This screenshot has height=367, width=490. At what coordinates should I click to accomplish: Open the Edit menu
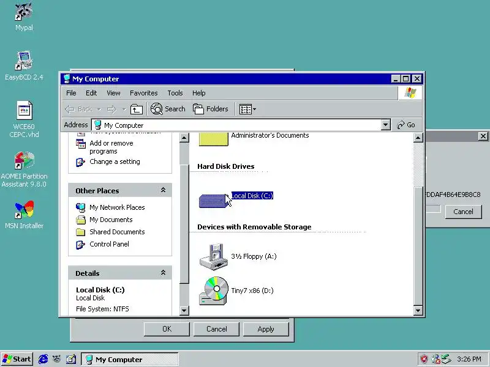[91, 93]
